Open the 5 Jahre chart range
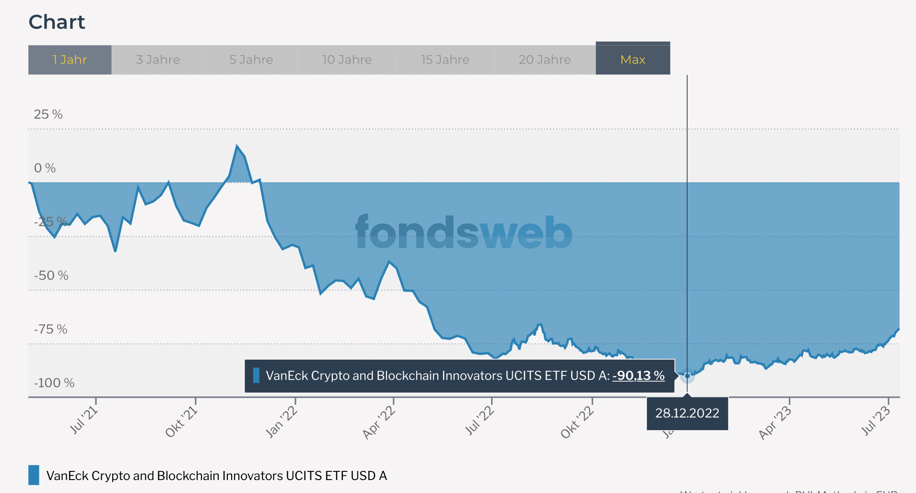This screenshot has height=493, width=916. (251, 59)
